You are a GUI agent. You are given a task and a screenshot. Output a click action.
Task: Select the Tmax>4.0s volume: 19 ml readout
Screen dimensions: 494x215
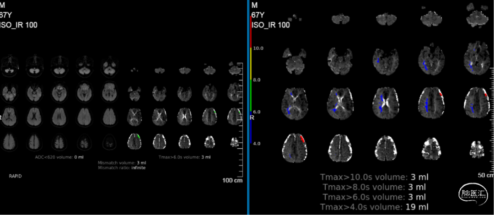click(x=375, y=207)
